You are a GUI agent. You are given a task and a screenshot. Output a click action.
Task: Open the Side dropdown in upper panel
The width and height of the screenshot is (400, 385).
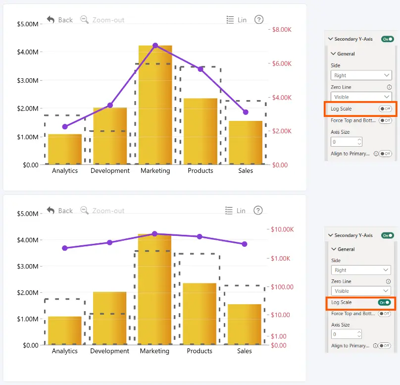[x=361, y=75]
